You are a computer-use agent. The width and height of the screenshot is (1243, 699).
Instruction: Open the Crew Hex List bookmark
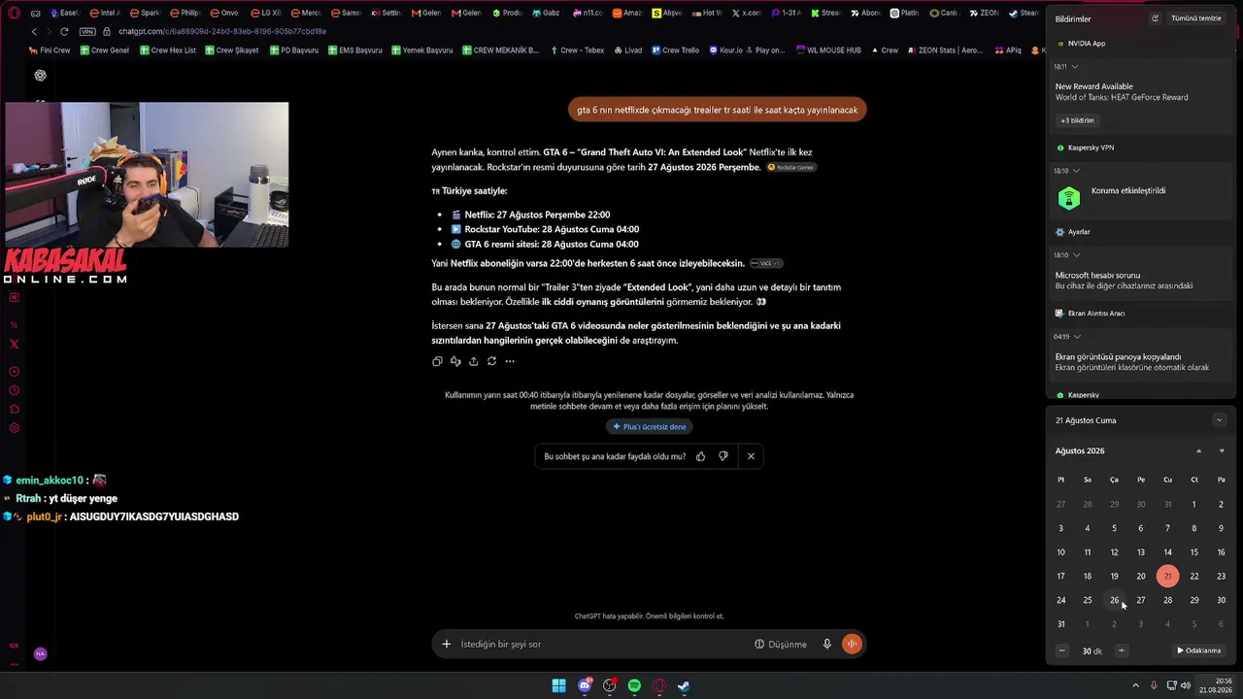point(168,50)
